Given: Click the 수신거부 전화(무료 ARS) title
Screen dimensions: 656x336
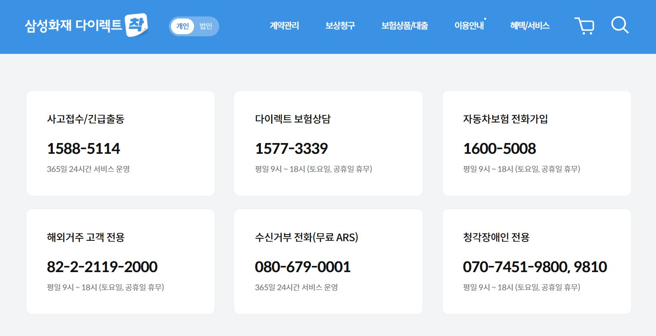Looking at the screenshot, I should pos(307,237).
